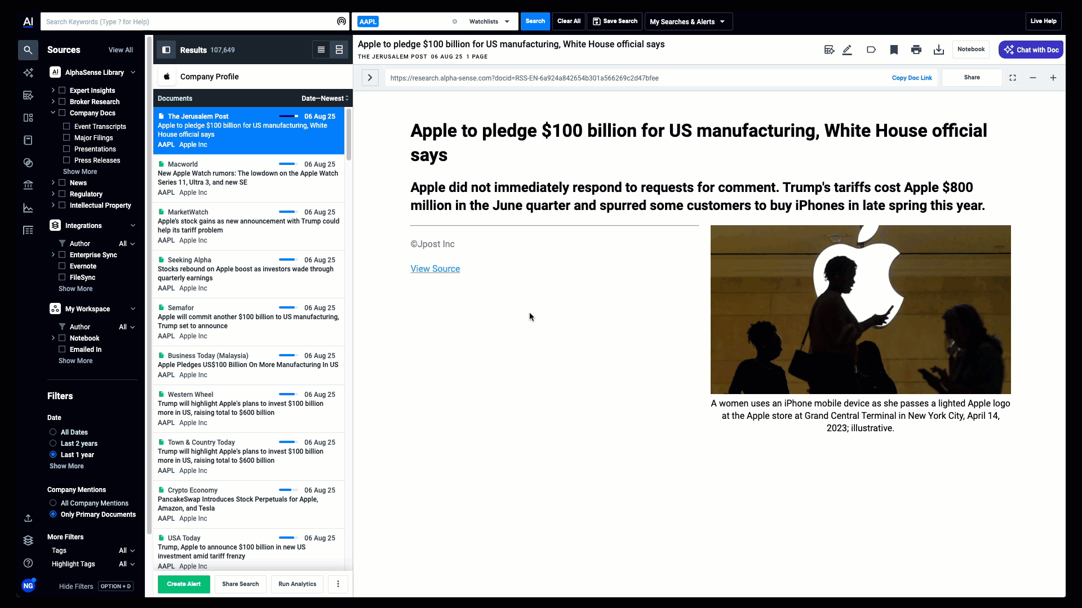Download the current document
The image size is (1082, 608).
point(938,50)
